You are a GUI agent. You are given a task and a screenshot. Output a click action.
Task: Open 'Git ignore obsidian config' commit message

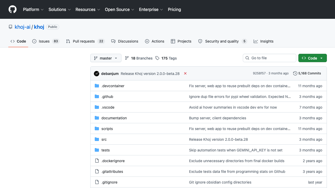point(220,182)
